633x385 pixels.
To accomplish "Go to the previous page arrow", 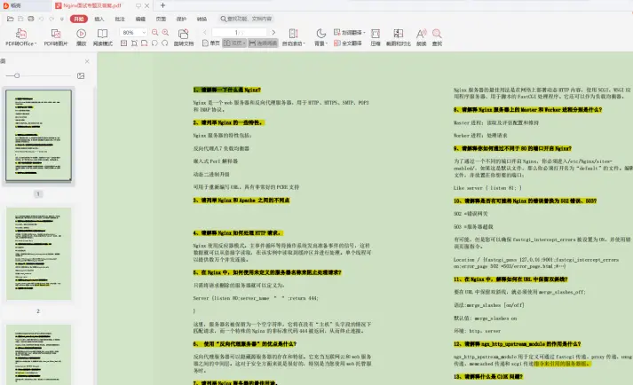I will [205, 32].
